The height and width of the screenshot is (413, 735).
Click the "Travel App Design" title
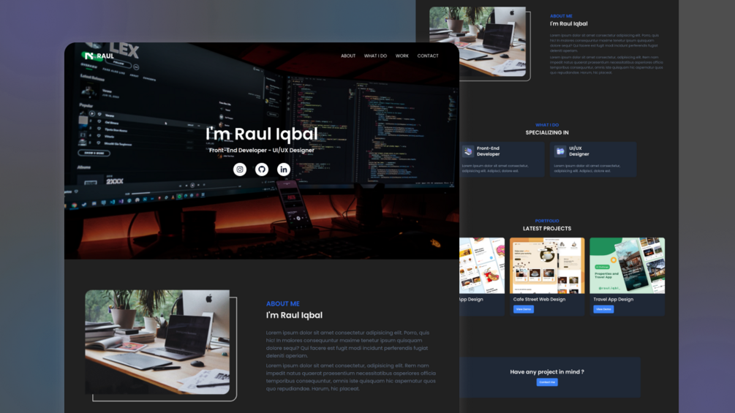pyautogui.click(x=613, y=299)
